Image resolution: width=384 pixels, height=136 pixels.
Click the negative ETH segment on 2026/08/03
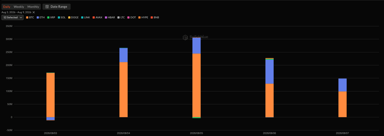pyautogui.click(x=51, y=119)
